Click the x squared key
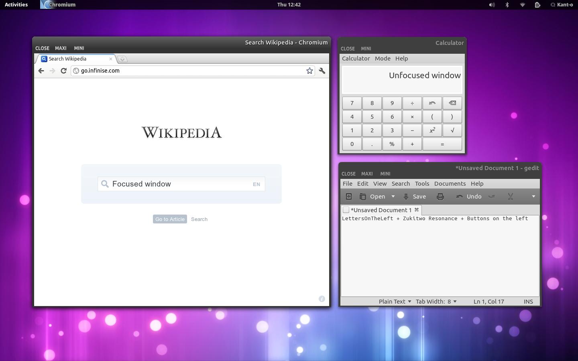Image resolution: width=578 pixels, height=361 pixels. pos(432,130)
